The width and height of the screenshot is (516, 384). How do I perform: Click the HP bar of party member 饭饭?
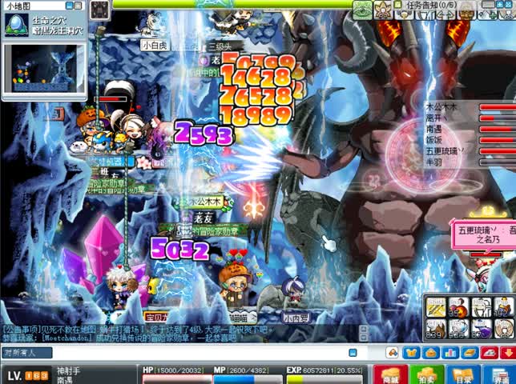[498, 140]
